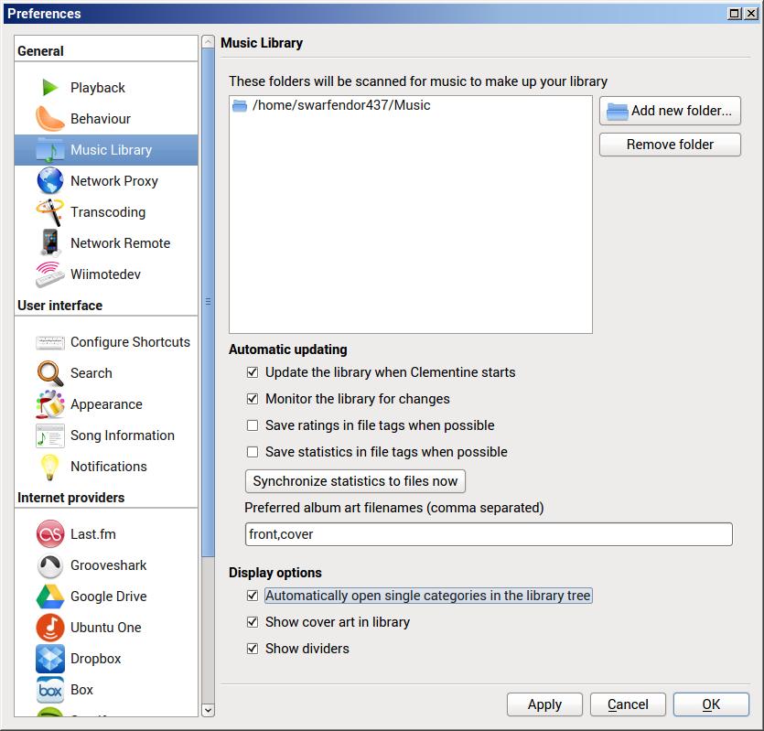Uncheck the Show dividers option
The width and height of the screenshot is (764, 731).
[253, 649]
